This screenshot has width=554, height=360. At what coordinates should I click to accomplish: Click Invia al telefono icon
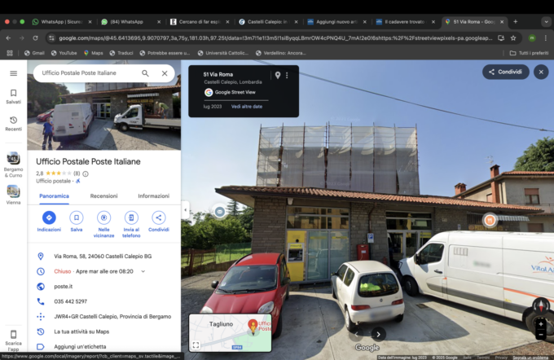click(x=131, y=217)
